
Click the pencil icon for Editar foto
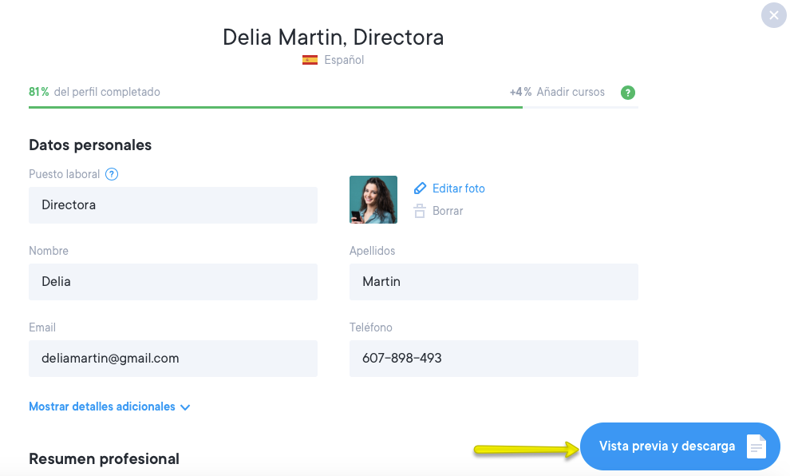421,188
